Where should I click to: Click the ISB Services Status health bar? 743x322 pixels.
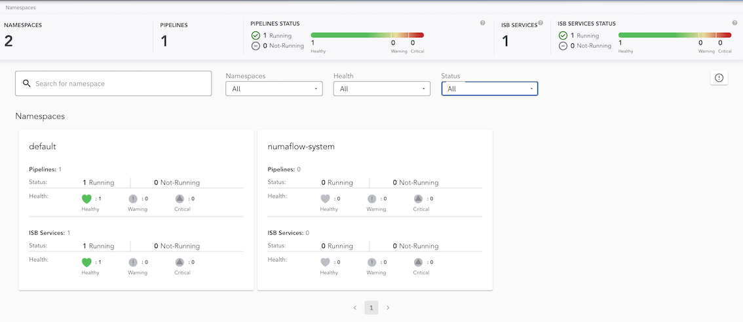675,35
